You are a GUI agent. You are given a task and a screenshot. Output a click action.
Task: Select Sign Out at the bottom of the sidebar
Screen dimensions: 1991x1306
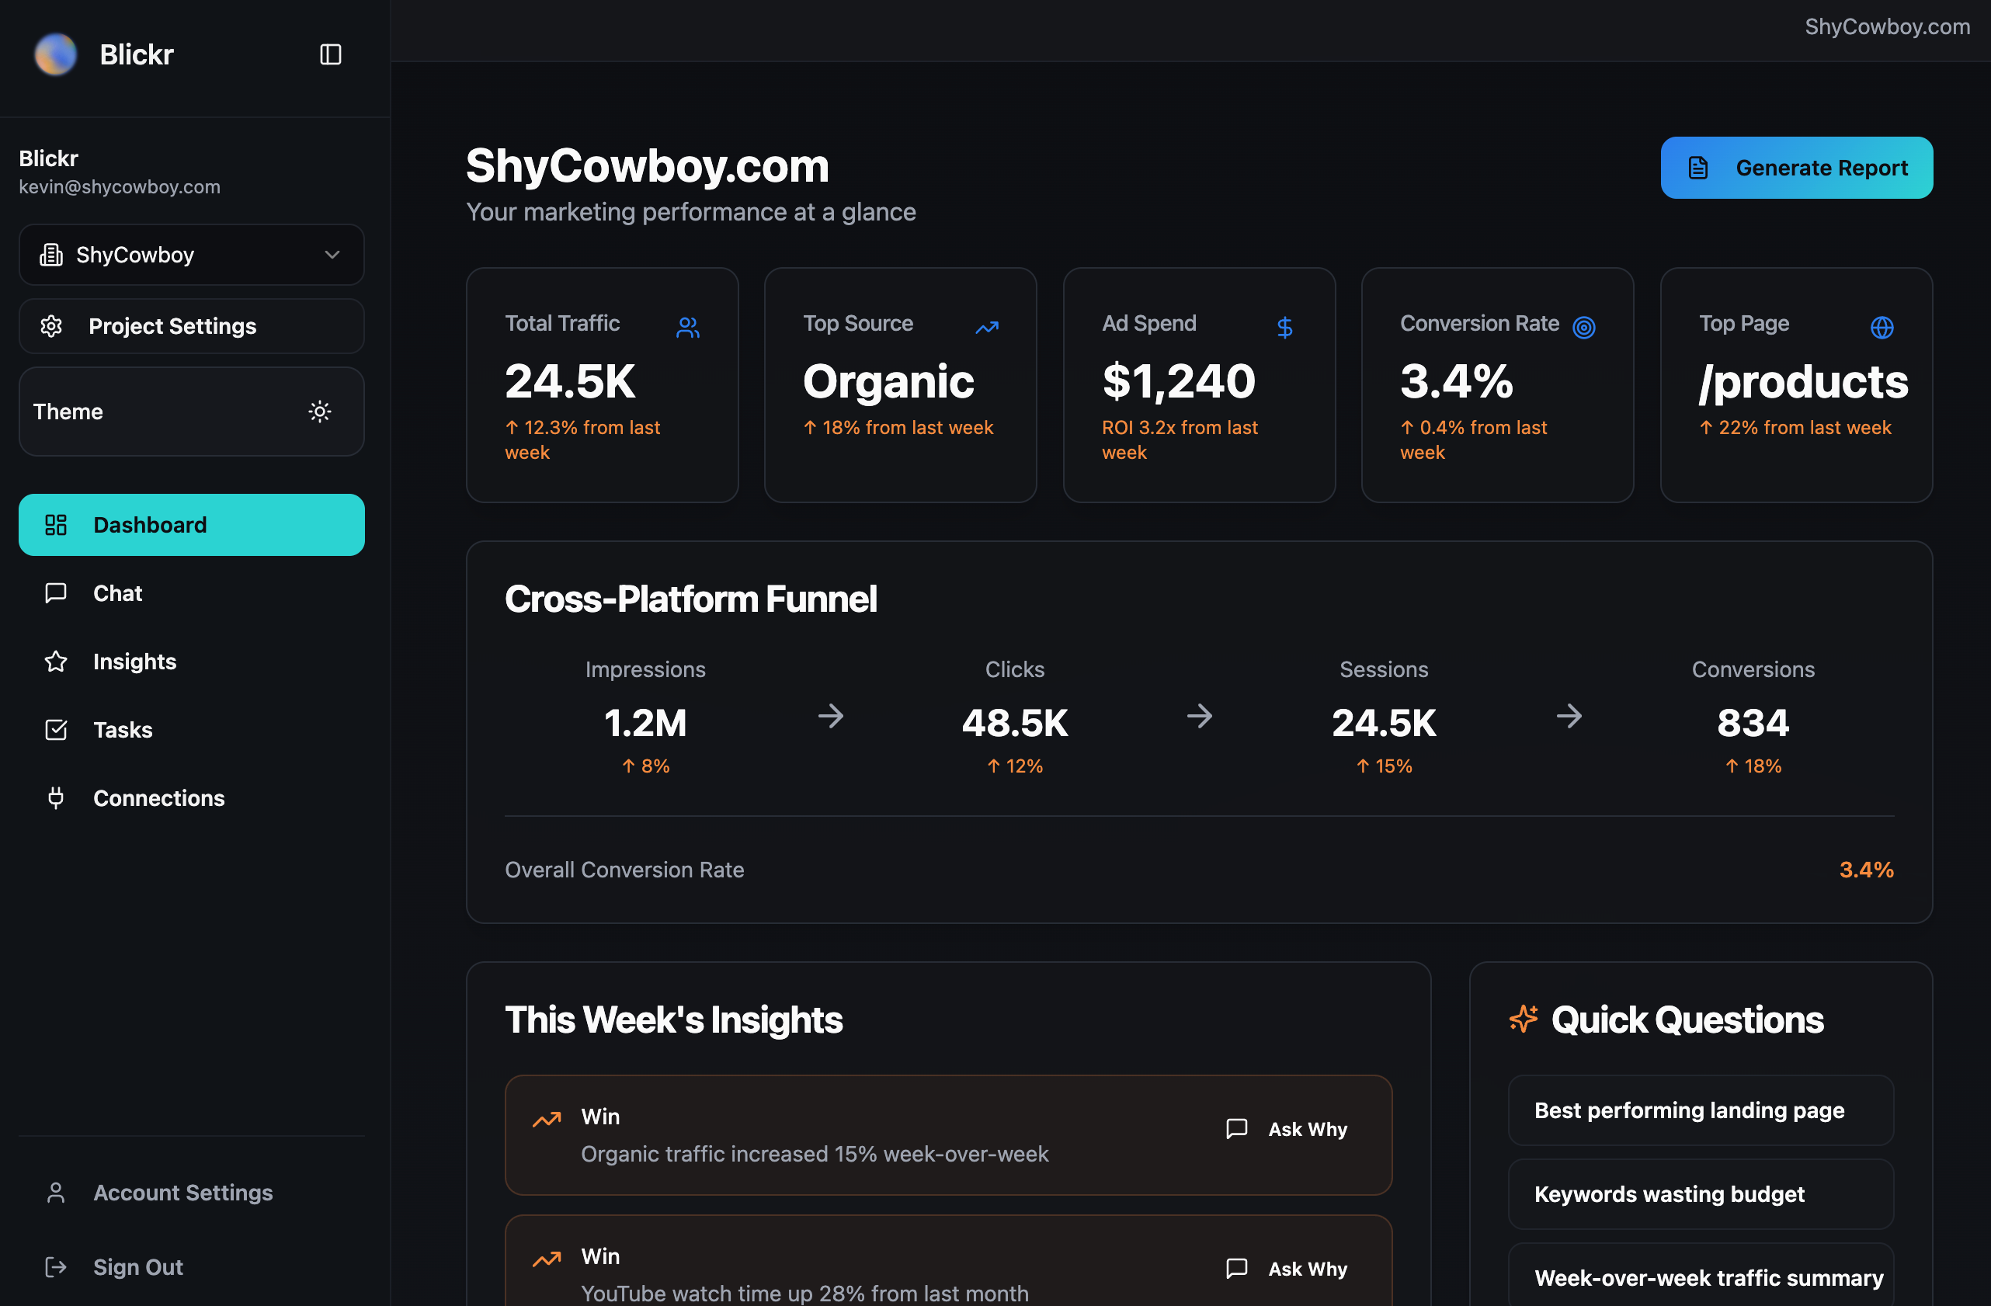click(137, 1266)
